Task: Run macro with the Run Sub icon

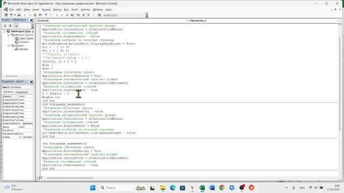Action: pyautogui.click(x=57, y=15)
